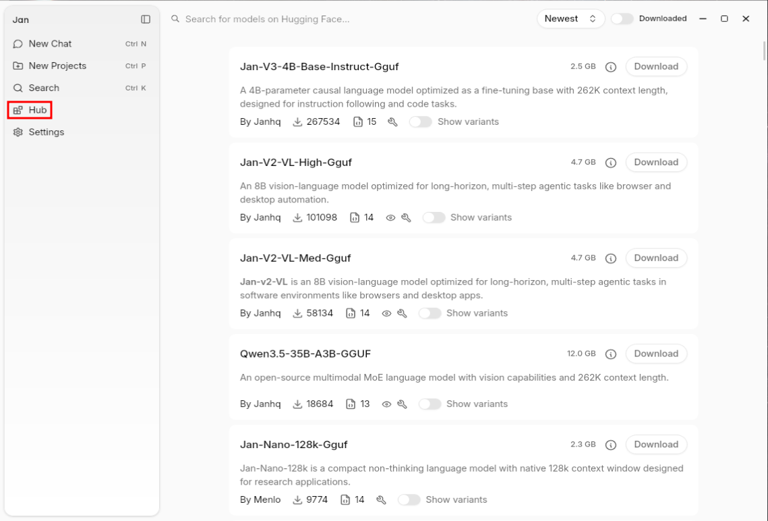The height and width of the screenshot is (521, 768).
Task: Click the tools wrench icon on Jan-V2-VL-Med-Gguf
Action: point(402,314)
